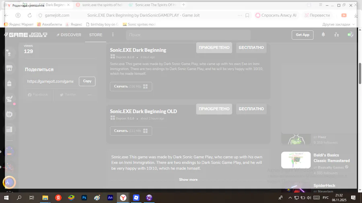Click Спросить Алису AI button
This screenshot has height=203, width=362.
[x=276, y=15]
